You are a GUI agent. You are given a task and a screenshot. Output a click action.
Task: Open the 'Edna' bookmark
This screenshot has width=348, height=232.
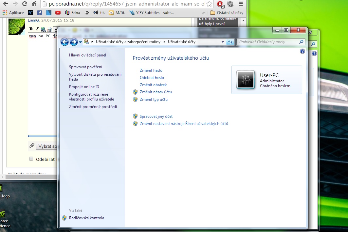(x=72, y=13)
